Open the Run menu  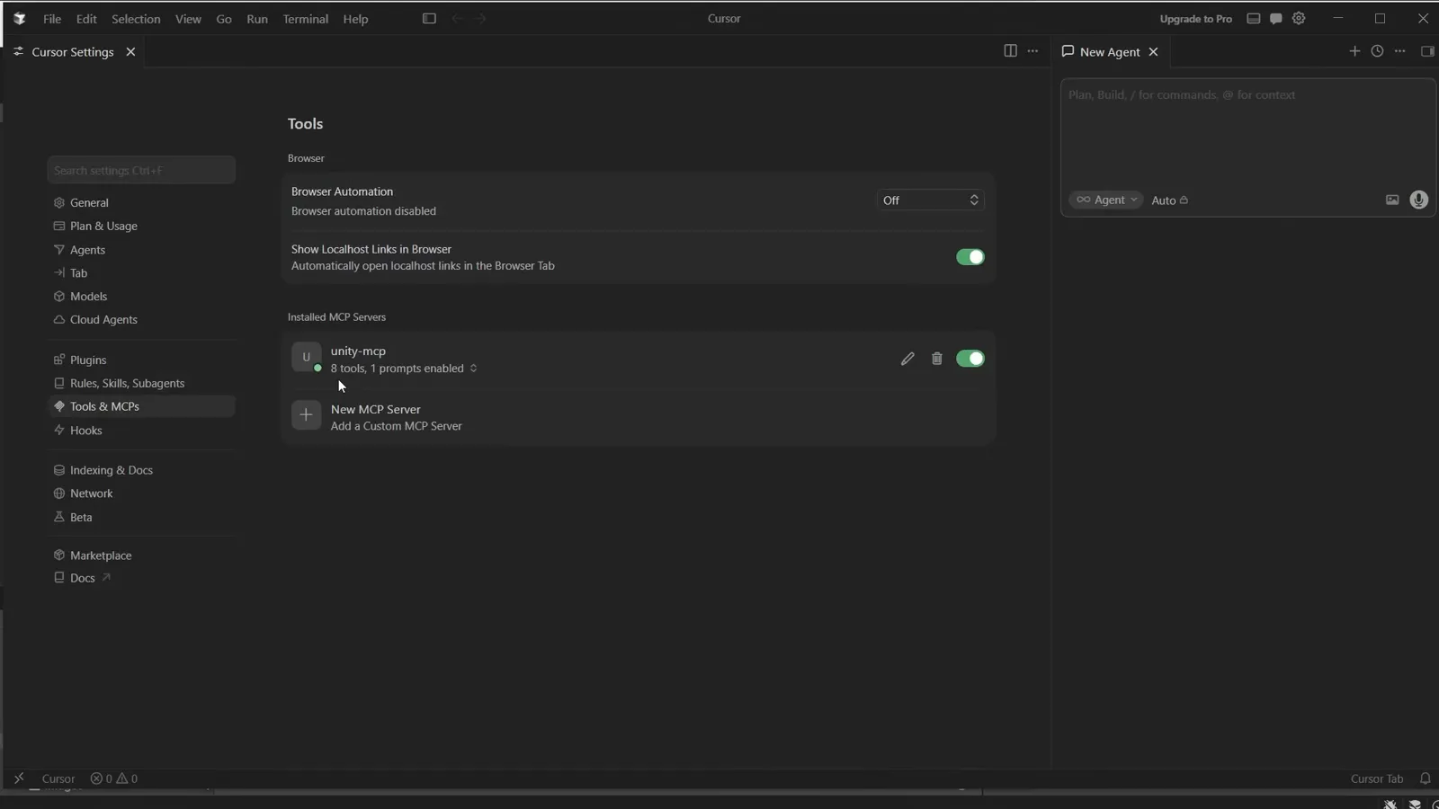[x=257, y=19]
